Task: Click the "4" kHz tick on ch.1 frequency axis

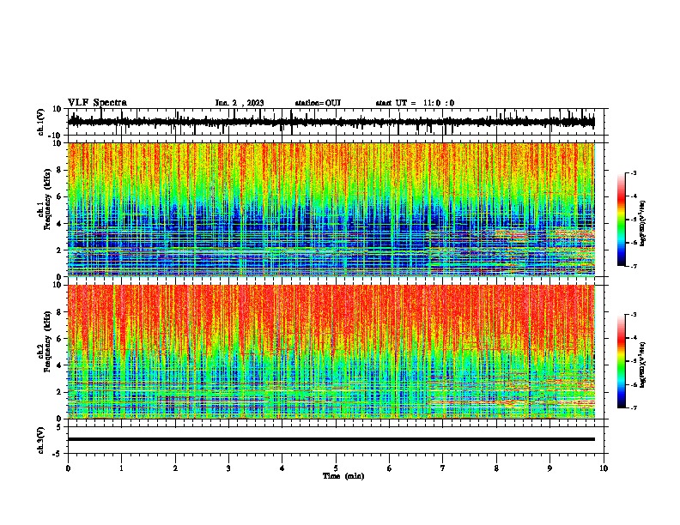Action: [x=59, y=224]
